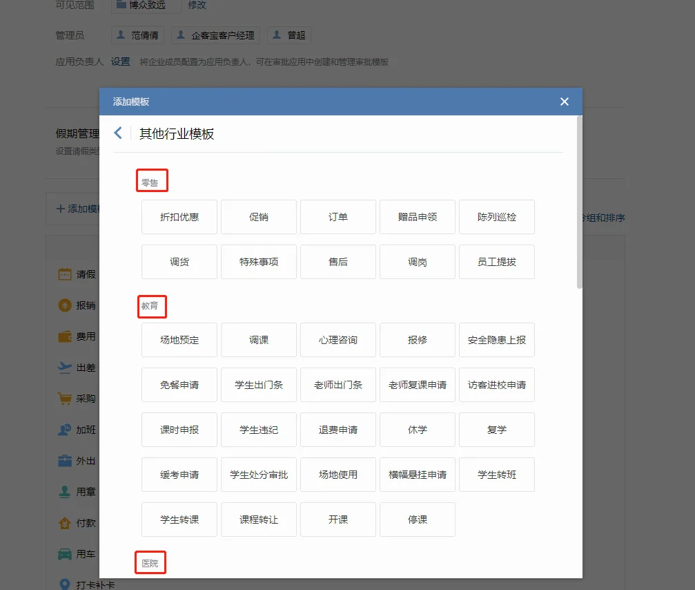This screenshot has width=695, height=590.
Task: Click the 修改 link for 可见范围
Action: pyautogui.click(x=197, y=5)
